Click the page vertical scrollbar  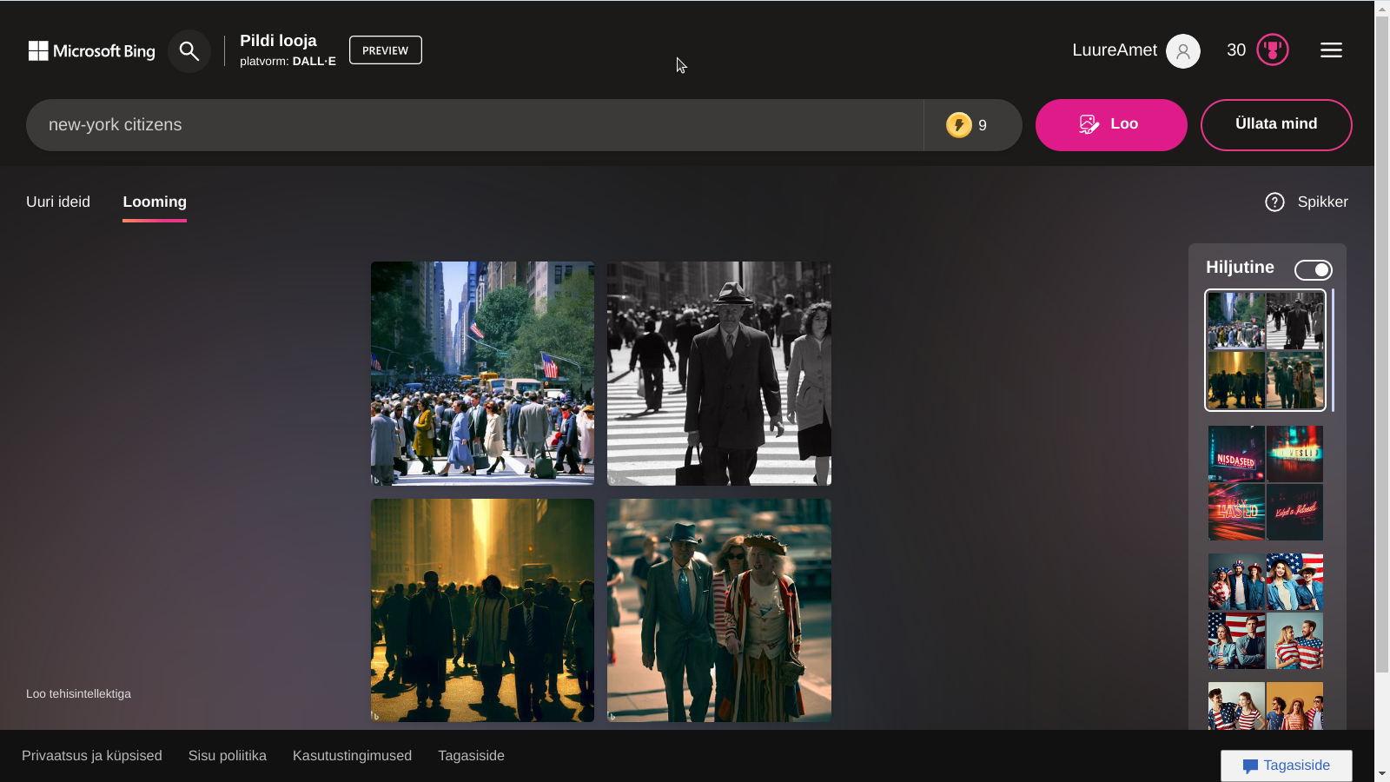(1382, 344)
